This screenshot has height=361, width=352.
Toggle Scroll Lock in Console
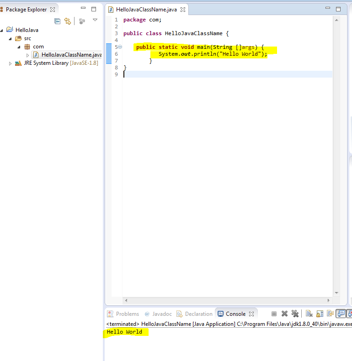pyautogui.click(x=320, y=314)
